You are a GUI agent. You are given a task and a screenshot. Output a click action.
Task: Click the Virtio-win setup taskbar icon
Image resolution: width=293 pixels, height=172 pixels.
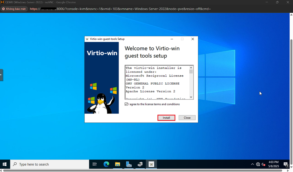click(x=151, y=164)
